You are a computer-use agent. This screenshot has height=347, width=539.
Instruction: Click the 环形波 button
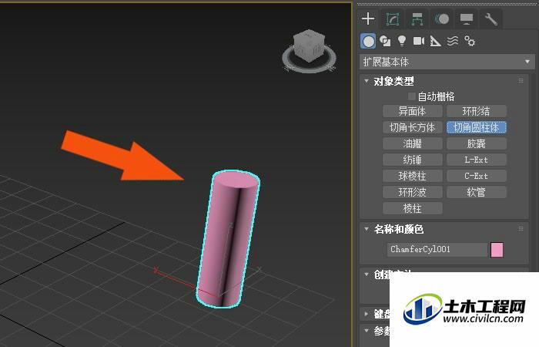pos(412,192)
